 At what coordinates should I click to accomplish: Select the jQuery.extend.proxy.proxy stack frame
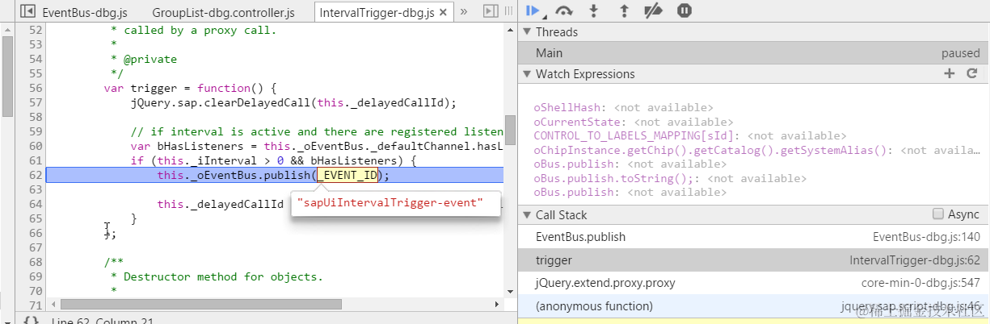(x=753, y=283)
